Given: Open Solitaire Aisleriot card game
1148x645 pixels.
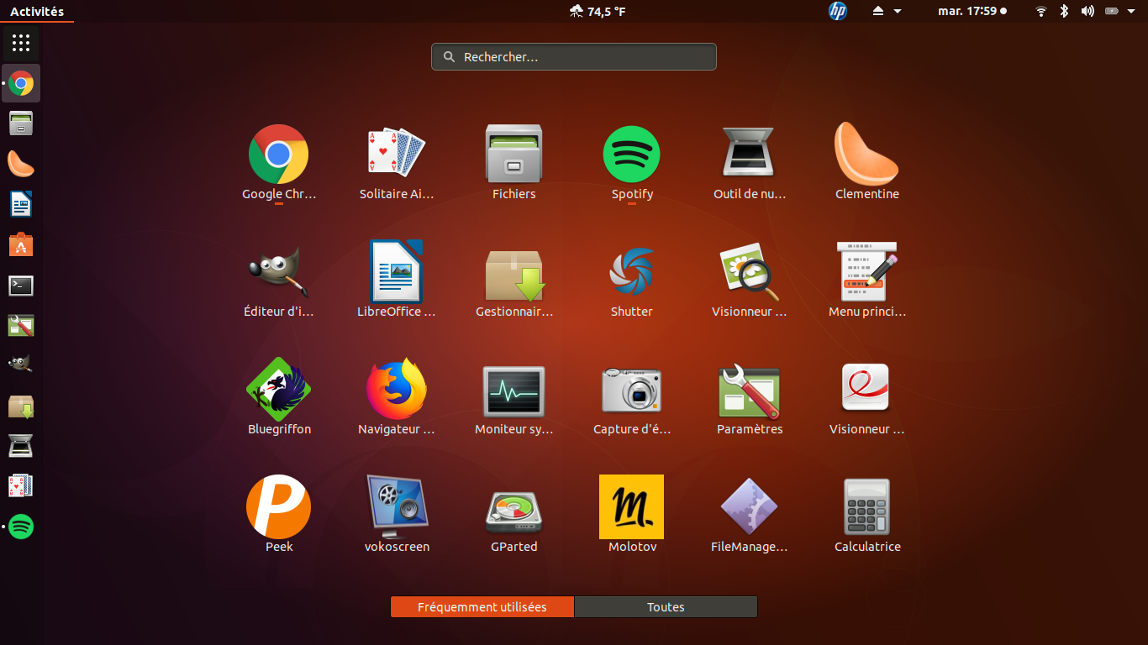Looking at the screenshot, I should point(396,155).
